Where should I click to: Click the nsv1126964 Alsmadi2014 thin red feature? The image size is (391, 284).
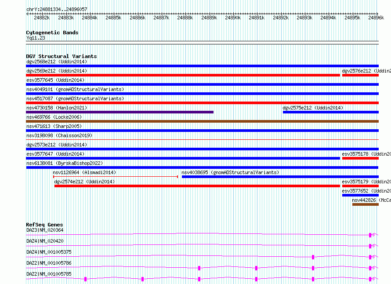(x=116, y=177)
